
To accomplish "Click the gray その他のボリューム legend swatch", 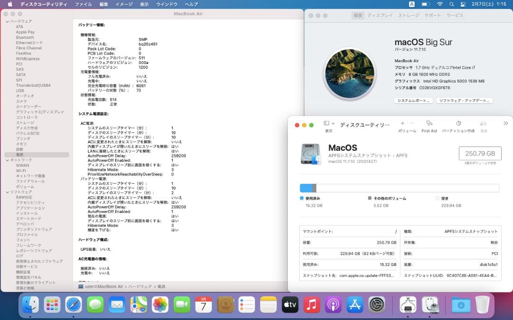I will click(370, 198).
